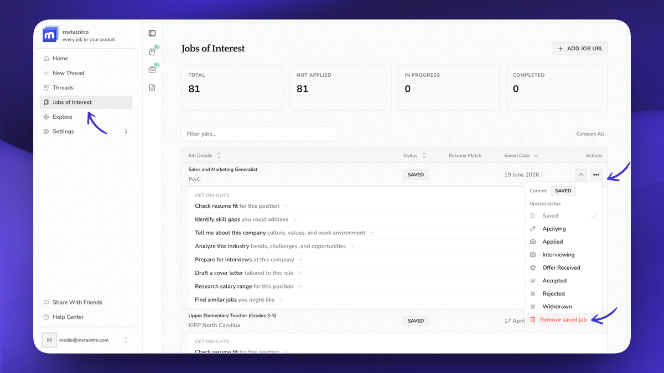Screen dimensions: 664x373
Task: Set status to Applied
Action: (x=563, y=241)
